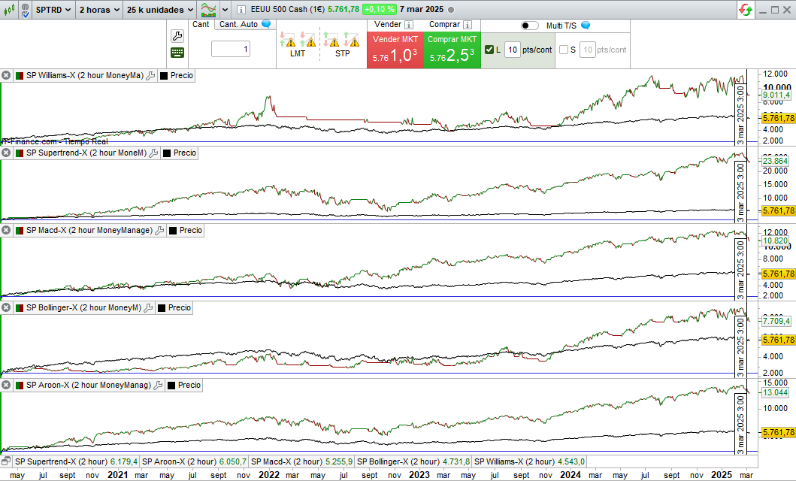Screen dimensions: 796x481
Task: Click the quantity input field showing 1
Action: tap(230, 50)
